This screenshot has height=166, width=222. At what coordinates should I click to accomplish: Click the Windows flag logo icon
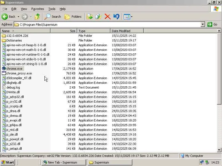(x=216, y=9)
